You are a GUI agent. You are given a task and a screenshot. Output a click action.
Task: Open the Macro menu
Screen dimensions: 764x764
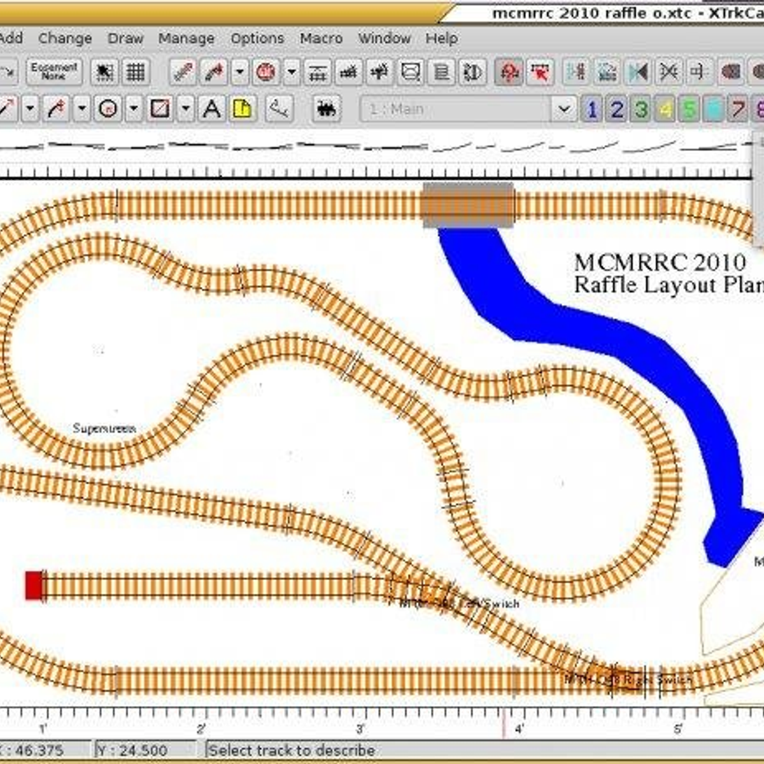tap(321, 38)
